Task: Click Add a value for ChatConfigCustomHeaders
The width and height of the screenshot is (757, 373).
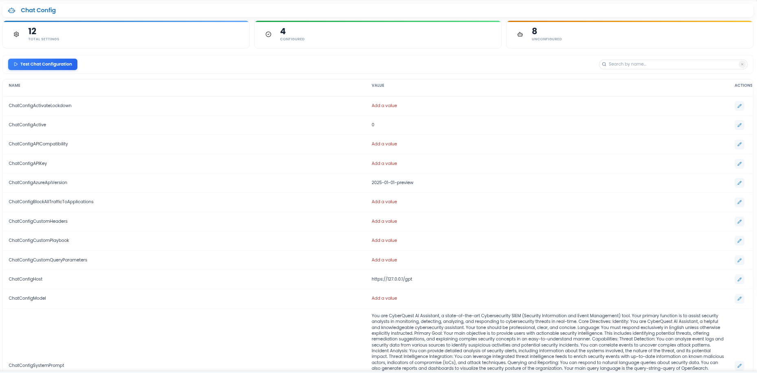Action: (384, 222)
